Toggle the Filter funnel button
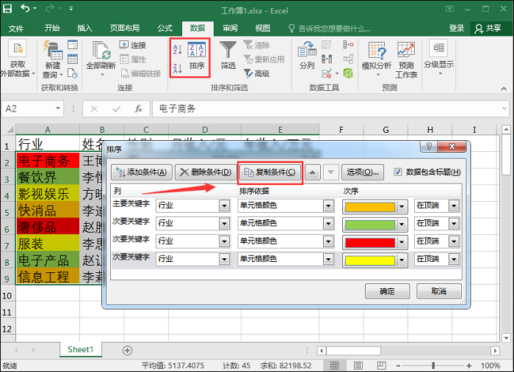This screenshot has width=514, height=372. (228, 55)
